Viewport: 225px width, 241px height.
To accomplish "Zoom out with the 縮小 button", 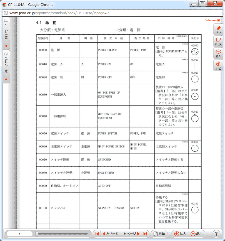I will tap(197, 234).
